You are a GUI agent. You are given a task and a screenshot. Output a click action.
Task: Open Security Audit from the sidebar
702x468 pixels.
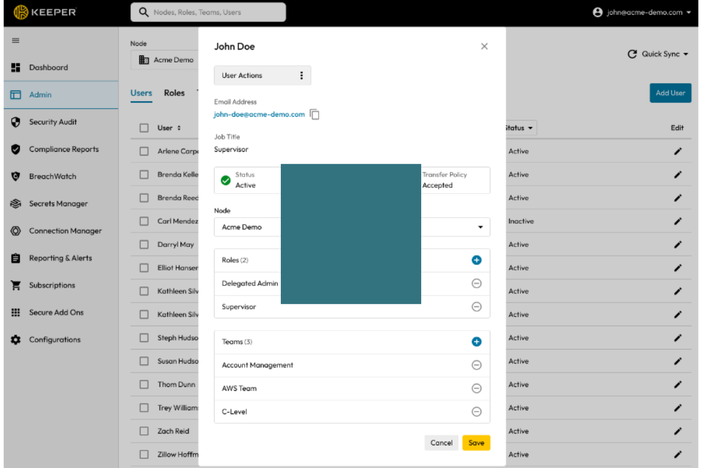click(x=53, y=122)
